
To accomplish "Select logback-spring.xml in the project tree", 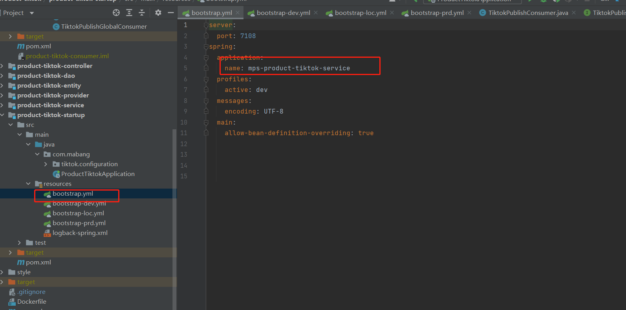I will 80,233.
